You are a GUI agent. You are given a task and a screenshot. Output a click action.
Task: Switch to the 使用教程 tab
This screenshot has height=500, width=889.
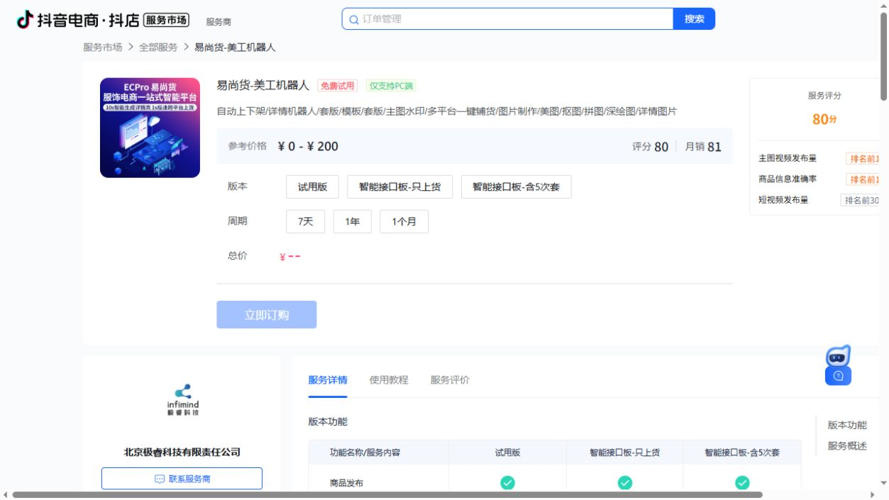[x=389, y=379]
